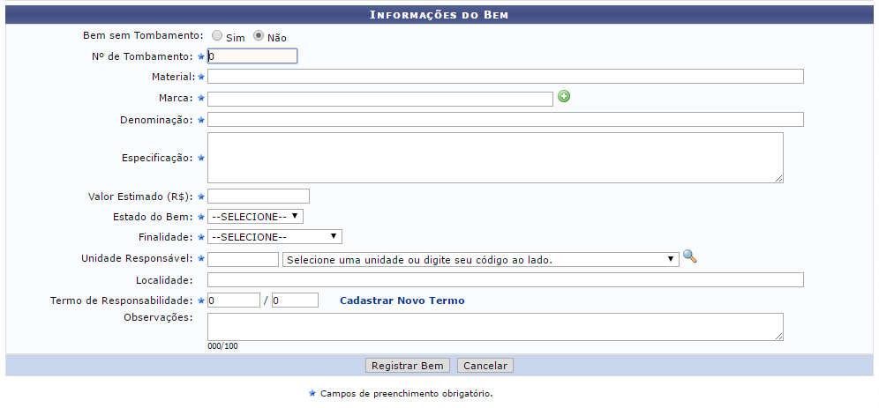Click the Valor Estimado (R$) field
The height and width of the screenshot is (408, 879).
[x=258, y=196]
